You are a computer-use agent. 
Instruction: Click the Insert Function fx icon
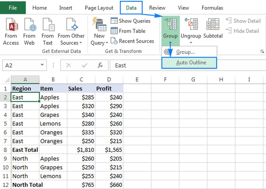[x=100, y=65]
